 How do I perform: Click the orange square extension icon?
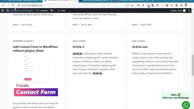167,5
